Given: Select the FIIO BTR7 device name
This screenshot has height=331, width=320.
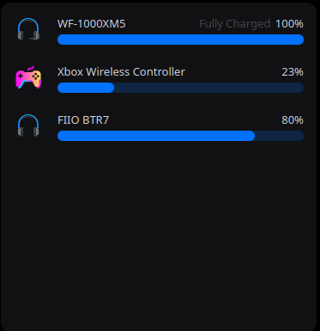Looking at the screenshot, I should pos(83,120).
